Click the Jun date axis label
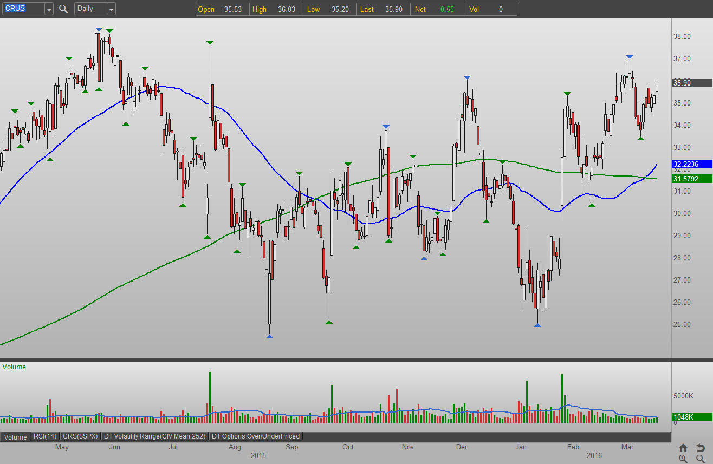The width and height of the screenshot is (713, 464). pyautogui.click(x=114, y=447)
